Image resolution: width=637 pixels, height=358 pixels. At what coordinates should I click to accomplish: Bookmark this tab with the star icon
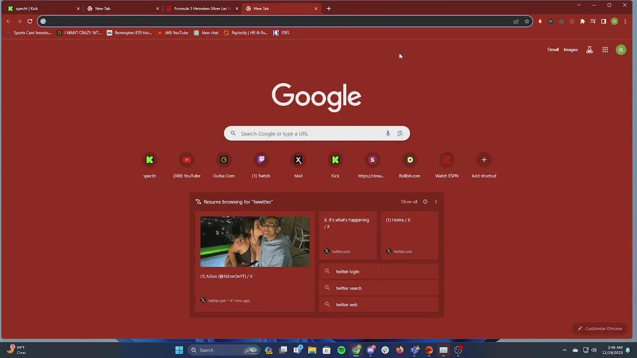527,21
